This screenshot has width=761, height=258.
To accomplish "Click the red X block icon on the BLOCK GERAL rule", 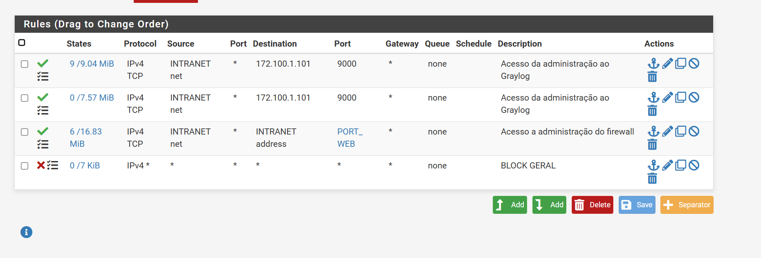I will (41, 165).
